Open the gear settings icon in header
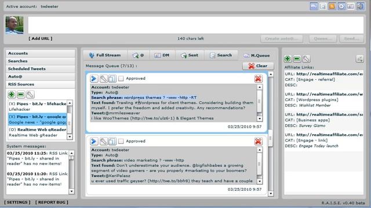Screen dimensions: 371x208 (x=341, y=6)
